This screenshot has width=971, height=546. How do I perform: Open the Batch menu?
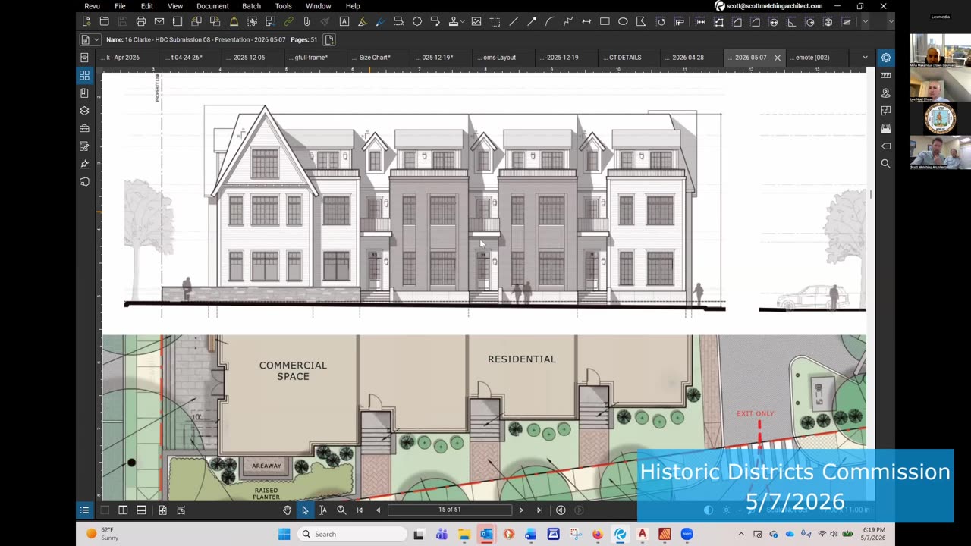251,6
